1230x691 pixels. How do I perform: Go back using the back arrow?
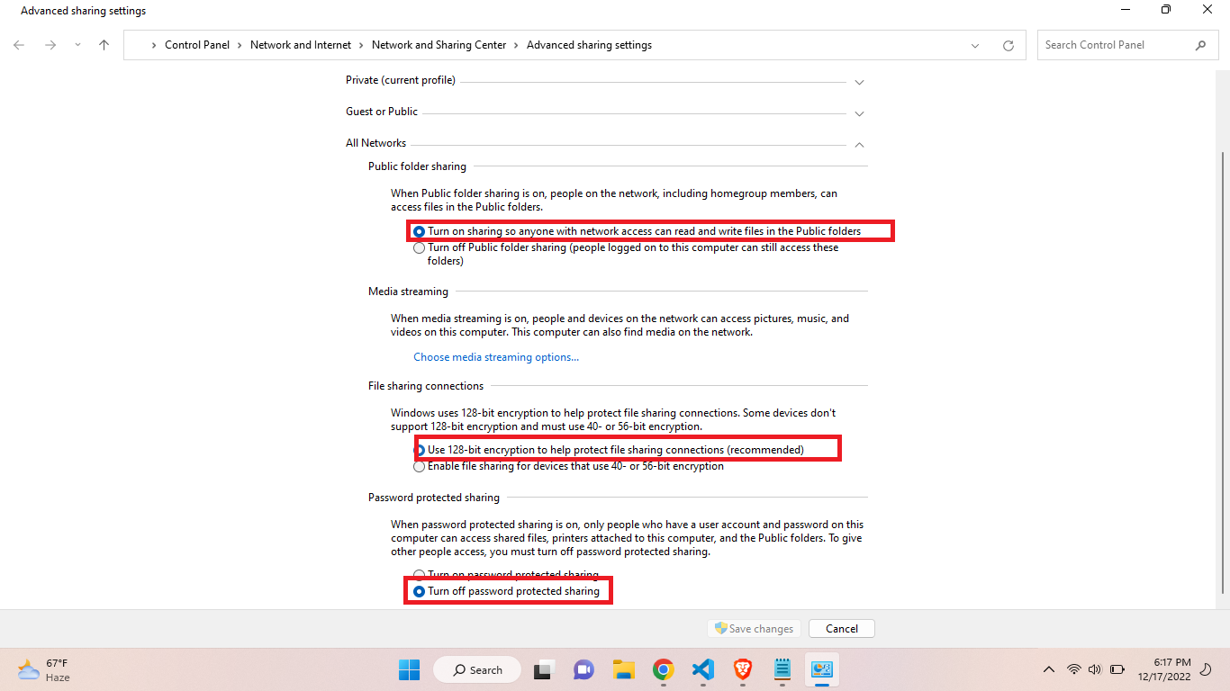coord(20,45)
